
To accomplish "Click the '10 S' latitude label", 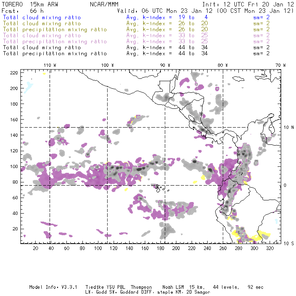I will tap(289, 243).
